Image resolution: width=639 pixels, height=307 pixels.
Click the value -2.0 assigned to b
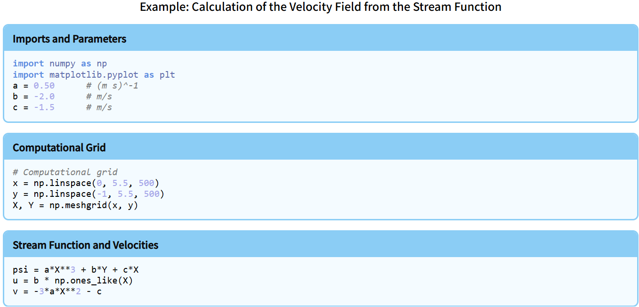pos(44,97)
